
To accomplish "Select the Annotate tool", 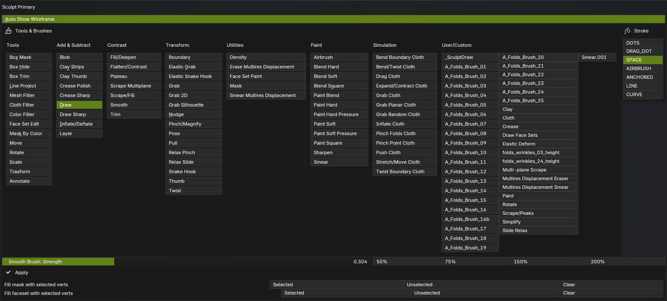I will pyautogui.click(x=29, y=181).
